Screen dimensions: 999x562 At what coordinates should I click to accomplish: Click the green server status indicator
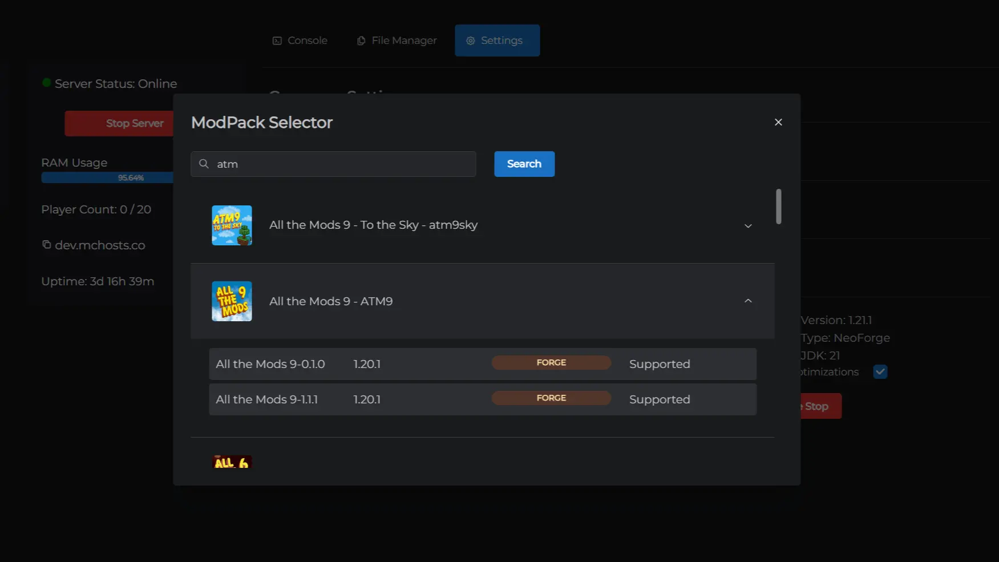point(46,82)
